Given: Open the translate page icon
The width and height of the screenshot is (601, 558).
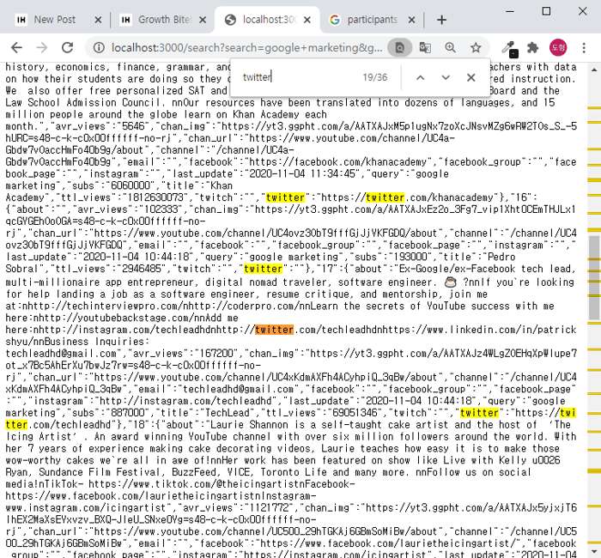Looking at the screenshot, I should click(x=425, y=48).
